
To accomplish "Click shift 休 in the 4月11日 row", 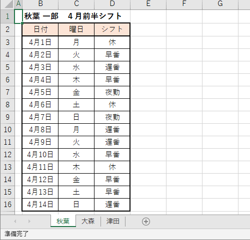I will (112, 167).
